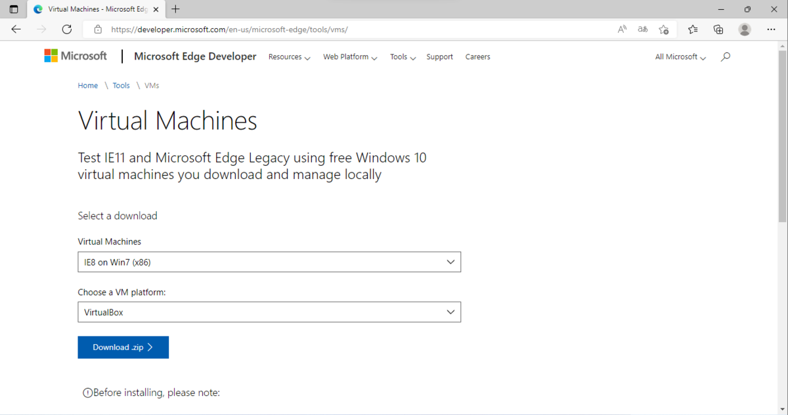Image resolution: width=788 pixels, height=415 pixels.
Task: Reload the page with the refresh icon
Action: point(66,30)
